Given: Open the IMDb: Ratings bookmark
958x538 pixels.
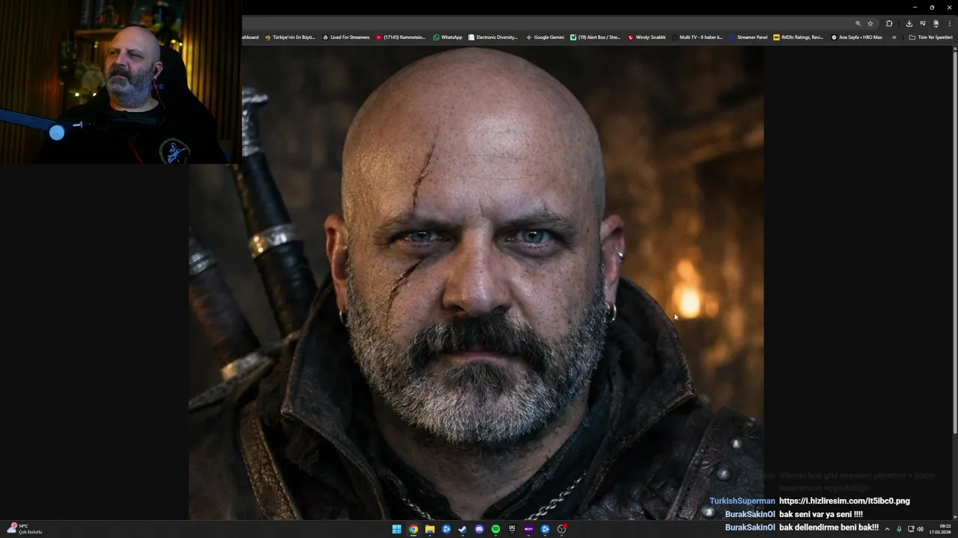Looking at the screenshot, I should pos(798,37).
